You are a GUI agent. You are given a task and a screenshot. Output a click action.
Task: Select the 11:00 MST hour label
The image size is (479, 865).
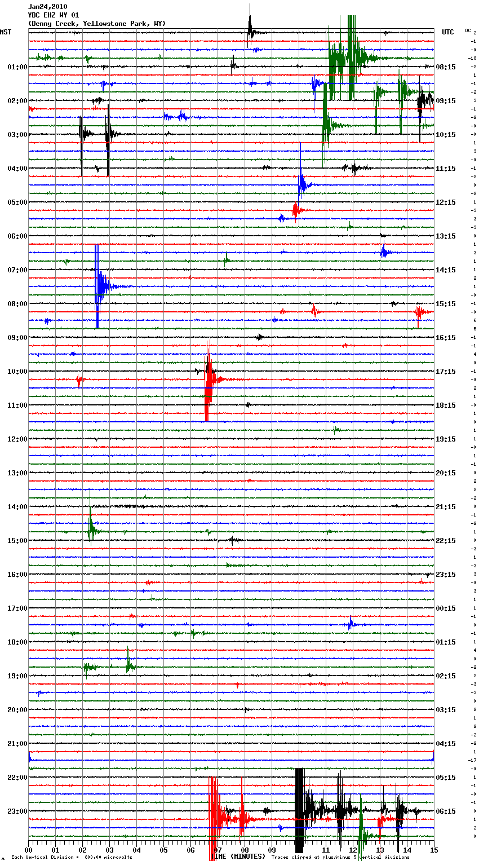[x=17, y=405]
